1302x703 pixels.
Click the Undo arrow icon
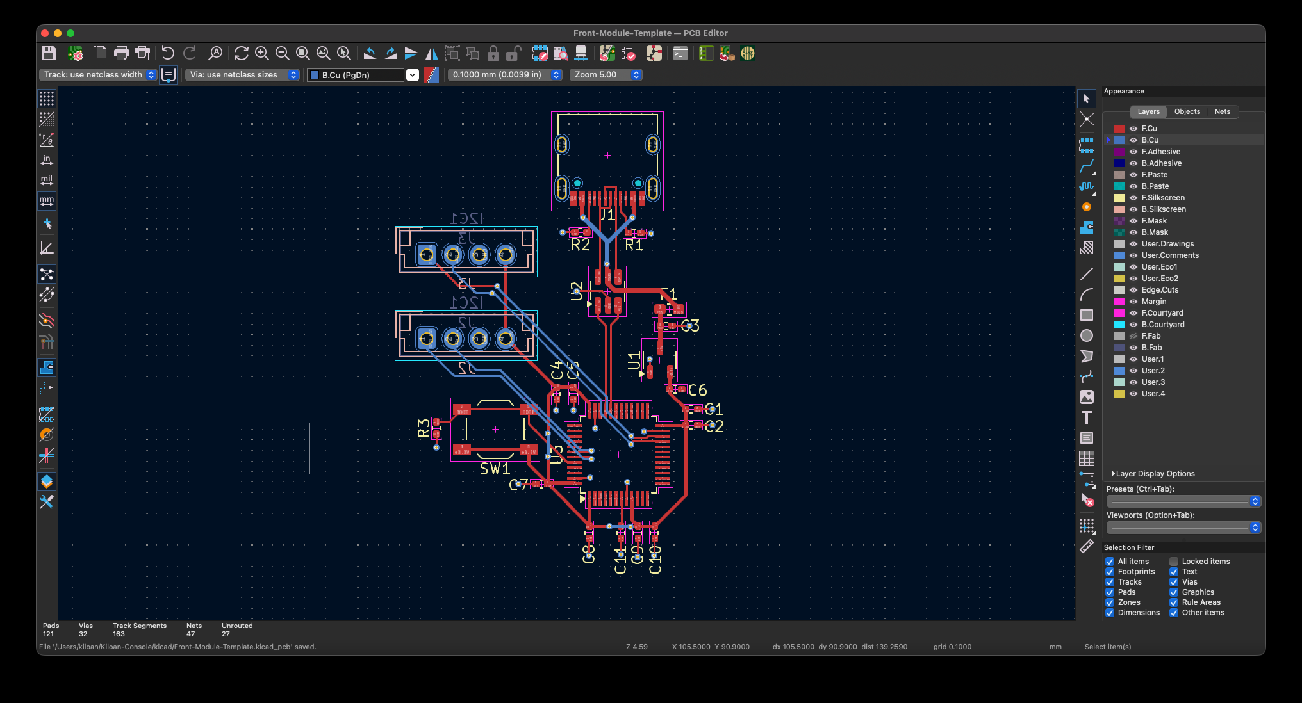(168, 53)
